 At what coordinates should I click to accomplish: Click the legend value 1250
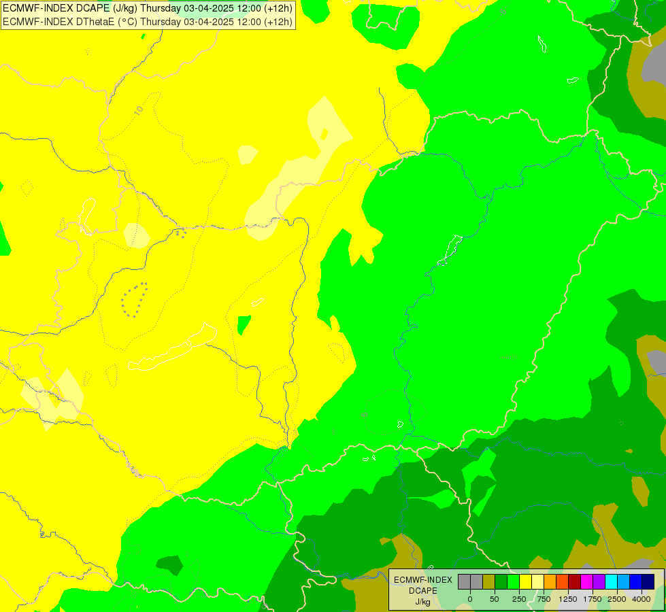point(568,599)
